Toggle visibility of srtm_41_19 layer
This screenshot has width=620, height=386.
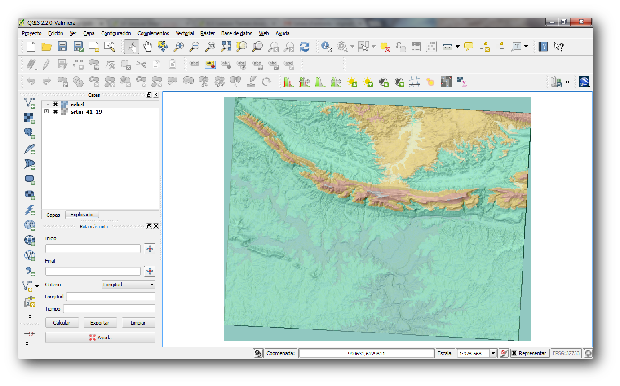click(55, 112)
